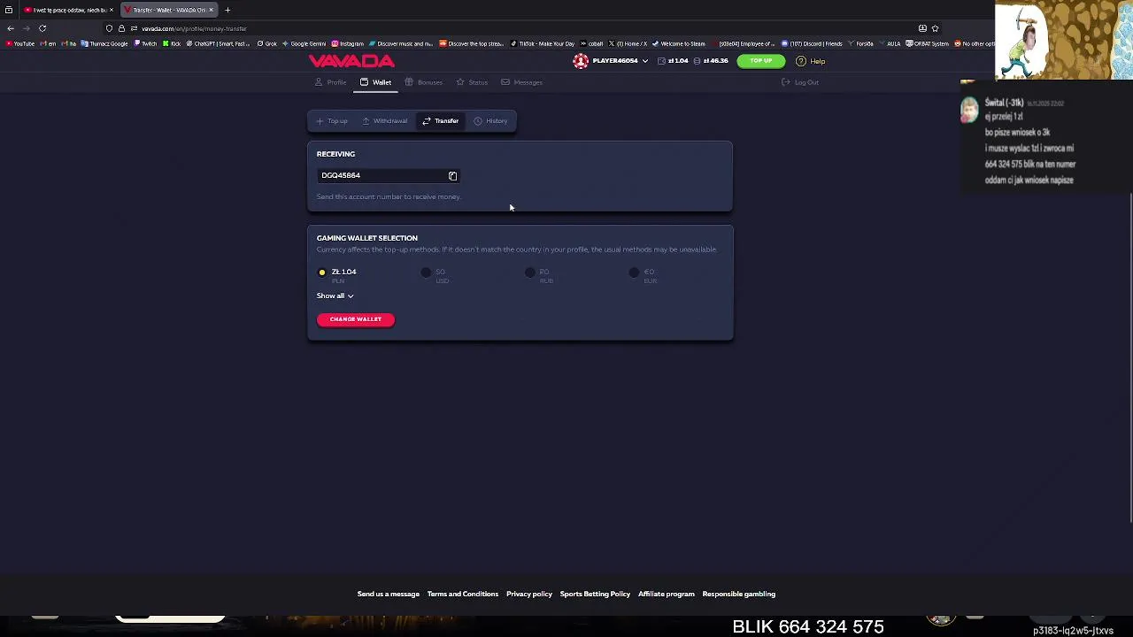Open the TikTok bookmark

(x=543, y=43)
